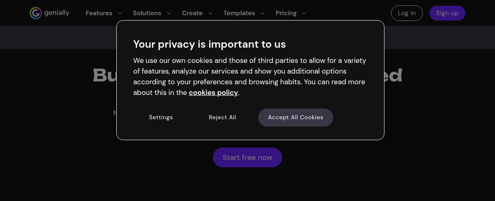Click the genially wordmark text
This screenshot has width=495, height=201.
(x=57, y=13)
